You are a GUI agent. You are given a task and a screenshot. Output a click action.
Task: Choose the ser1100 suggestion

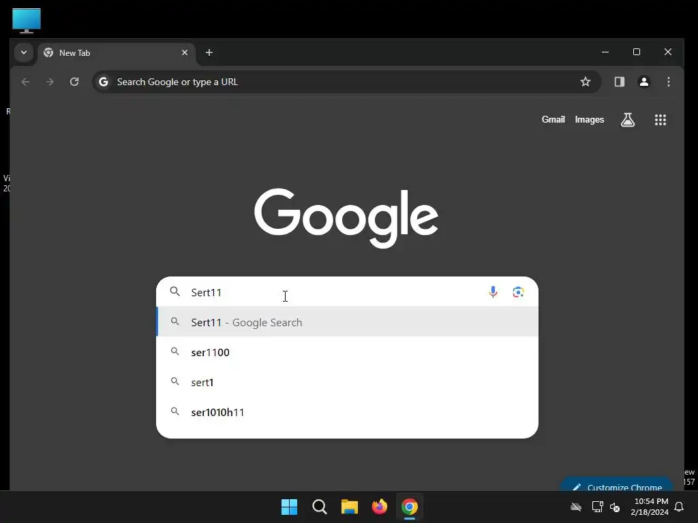click(x=347, y=352)
